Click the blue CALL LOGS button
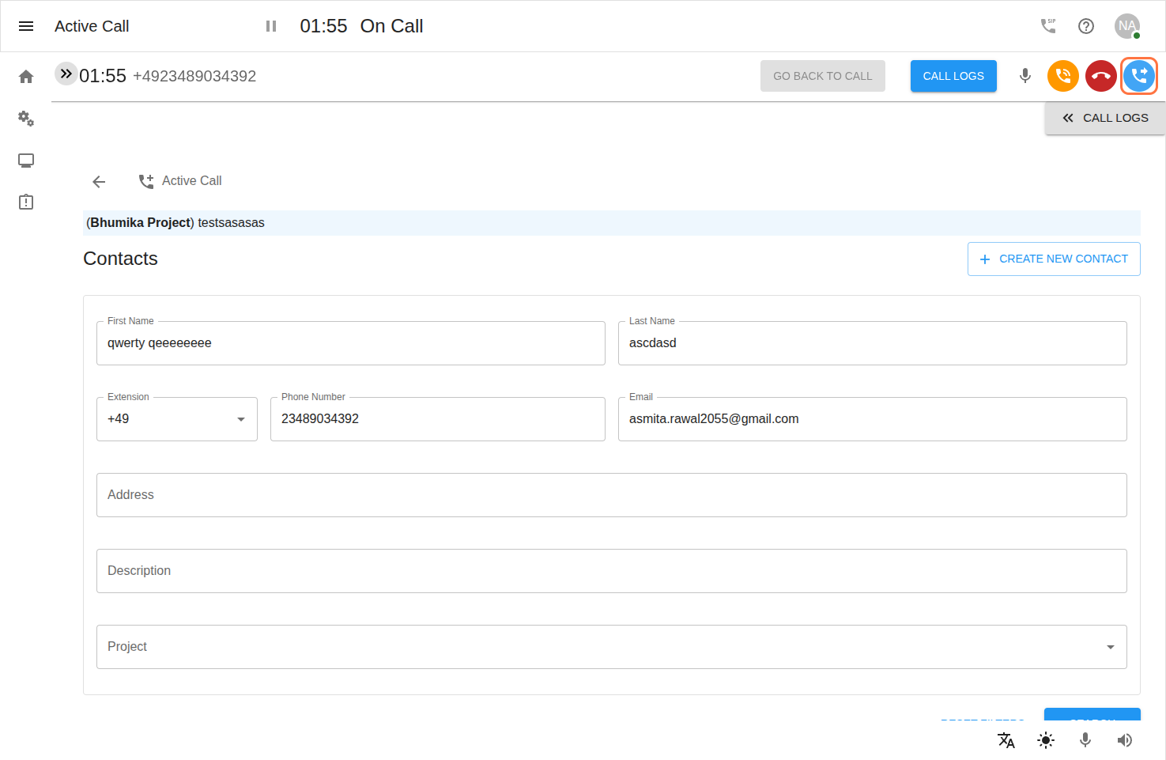 click(953, 76)
